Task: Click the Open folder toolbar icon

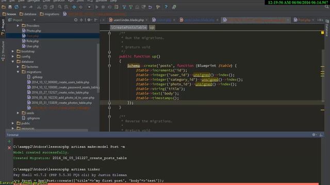Action: [4, 7]
